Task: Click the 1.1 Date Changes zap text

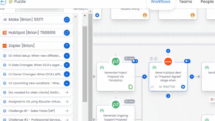Action: (35, 65)
